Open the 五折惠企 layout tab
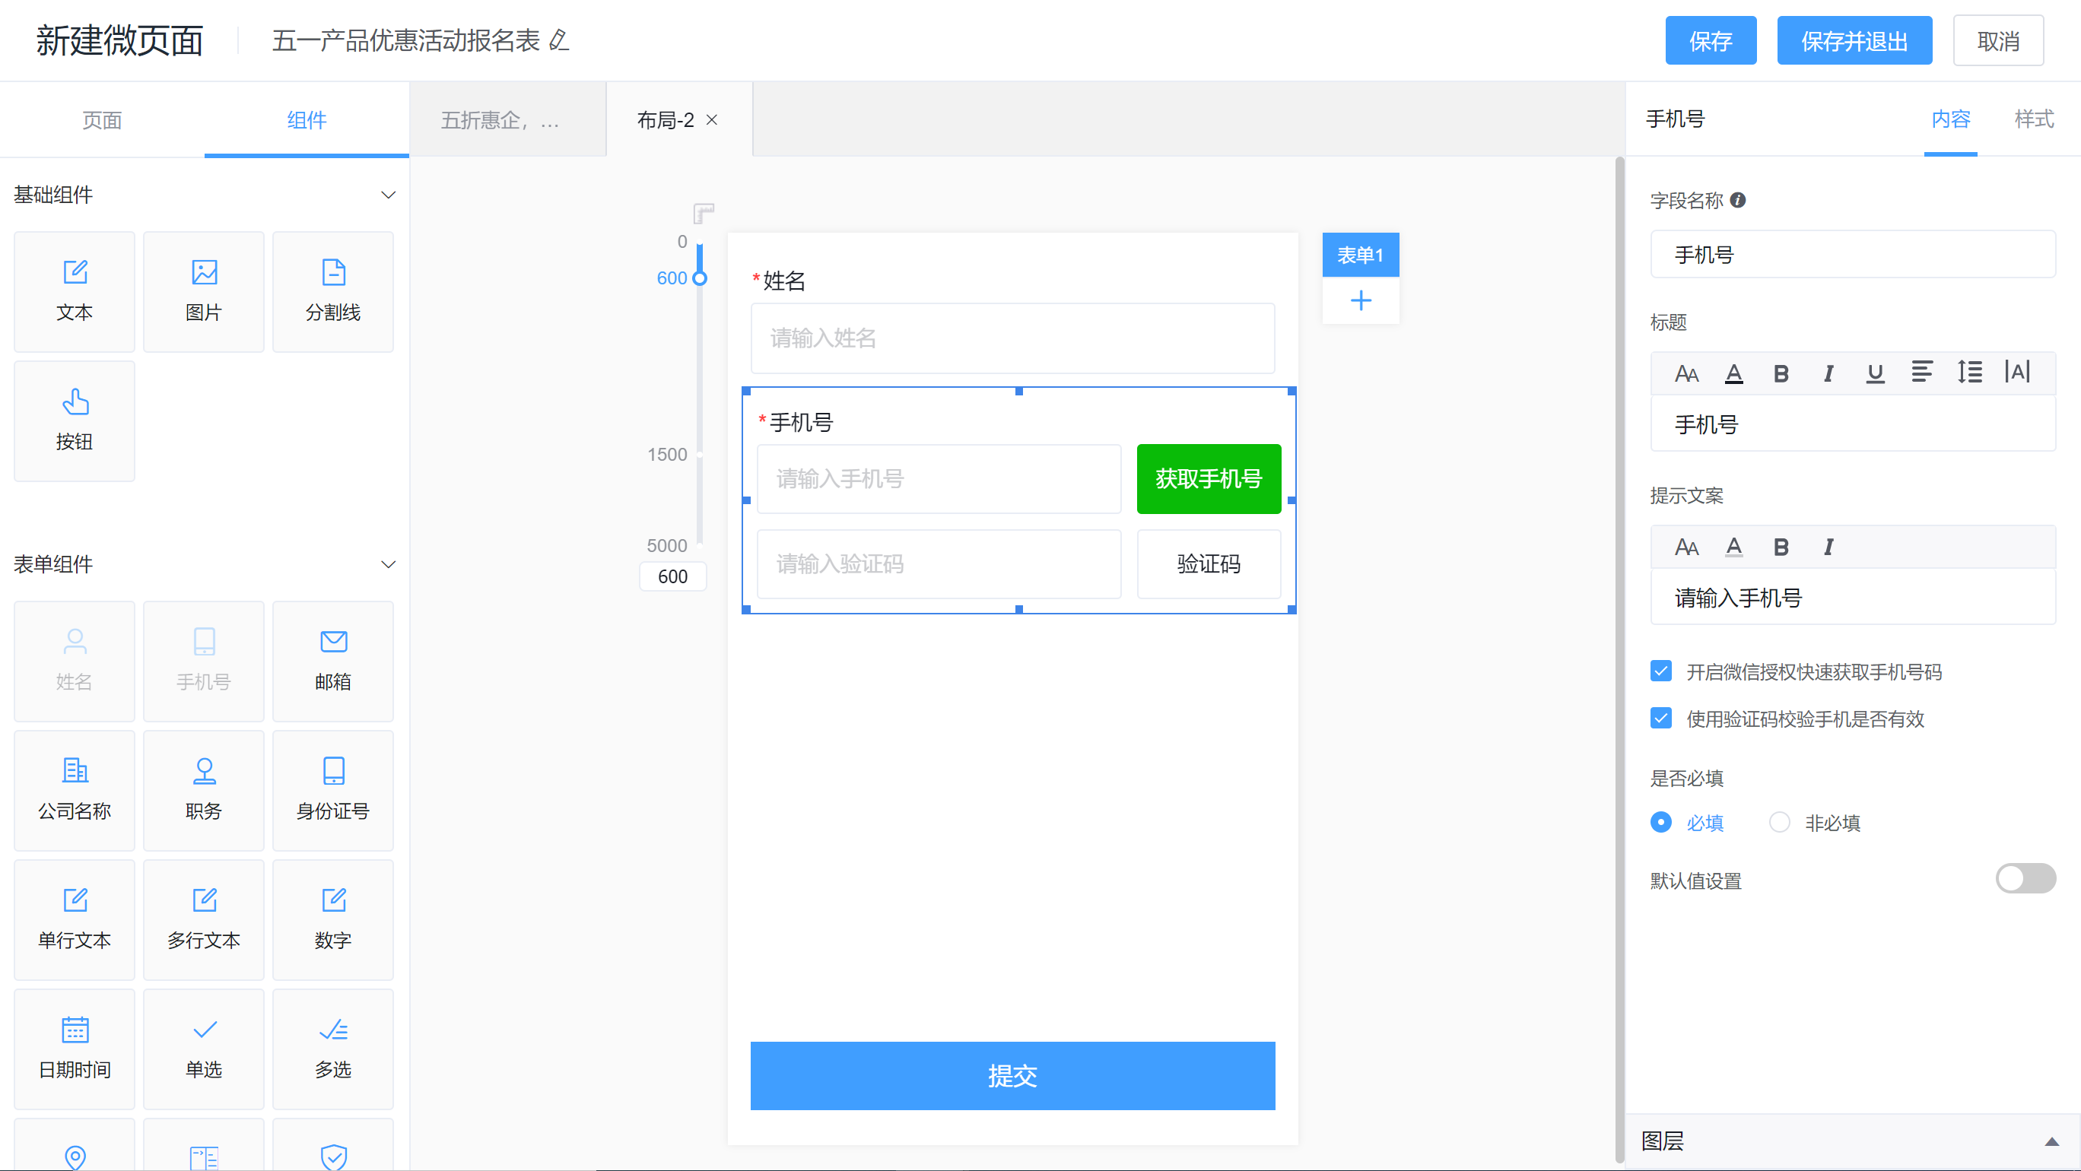 508,119
